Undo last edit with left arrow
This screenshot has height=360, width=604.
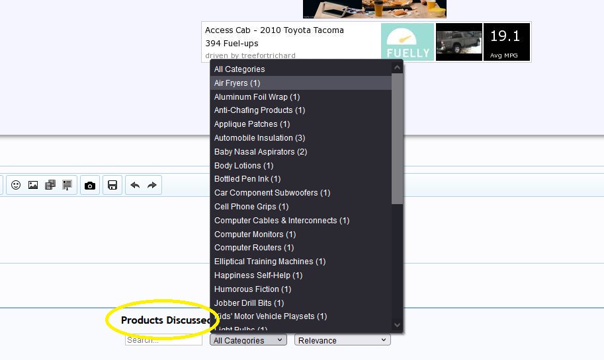pyautogui.click(x=135, y=186)
